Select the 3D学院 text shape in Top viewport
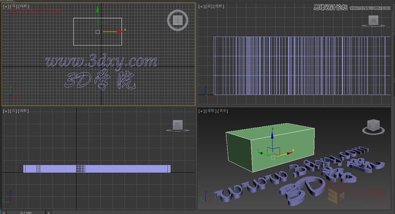Screen dimensions: 395x214 pos(100,80)
